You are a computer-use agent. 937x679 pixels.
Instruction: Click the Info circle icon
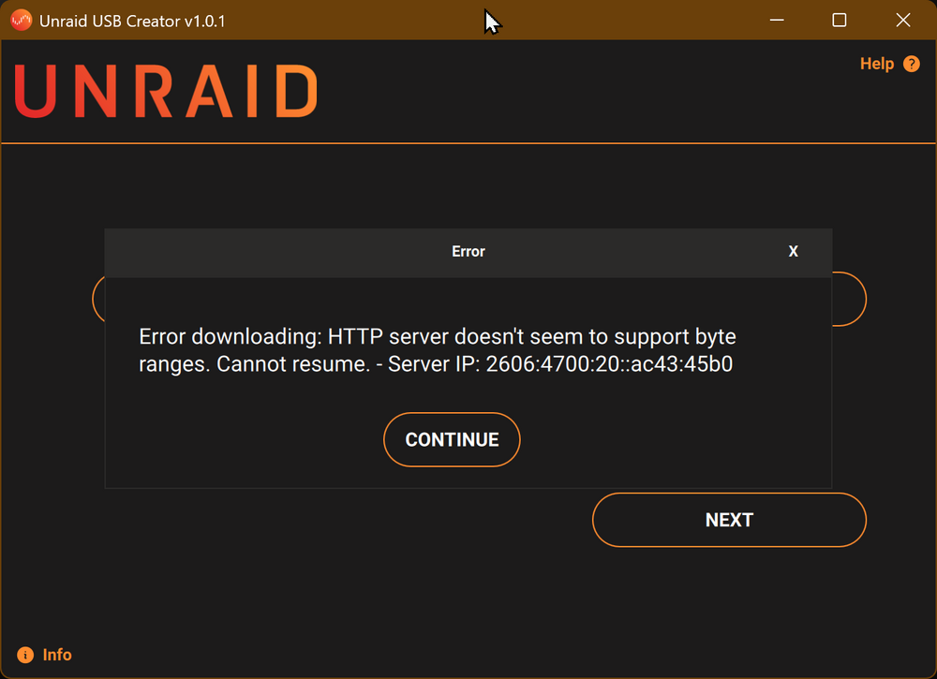tap(25, 655)
